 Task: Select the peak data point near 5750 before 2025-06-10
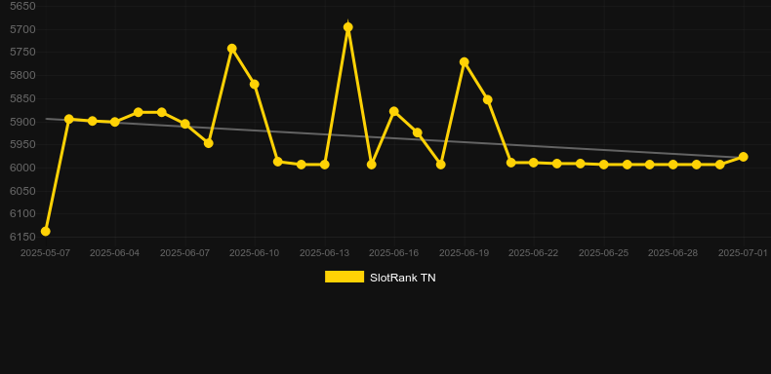232,48
